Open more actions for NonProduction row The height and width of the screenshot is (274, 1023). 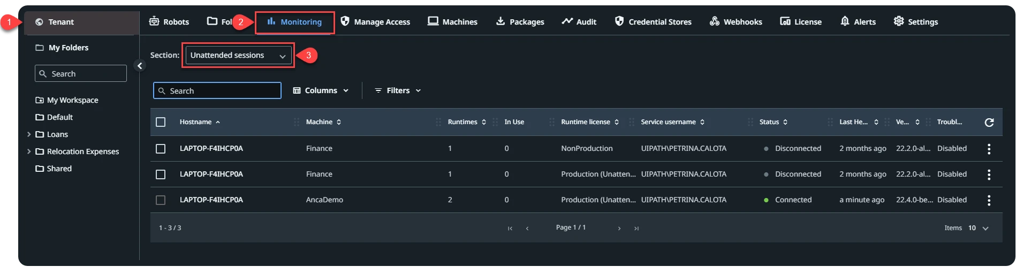pos(989,149)
